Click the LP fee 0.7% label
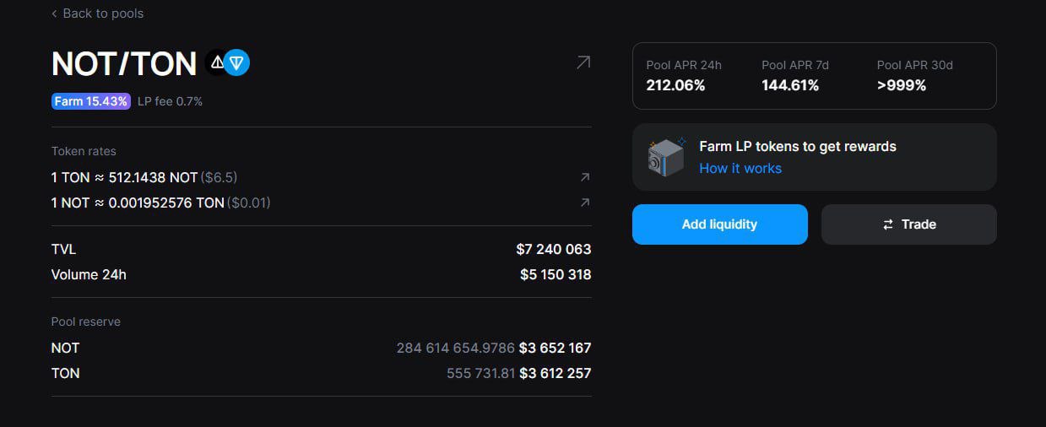The image size is (1046, 427). click(x=170, y=101)
